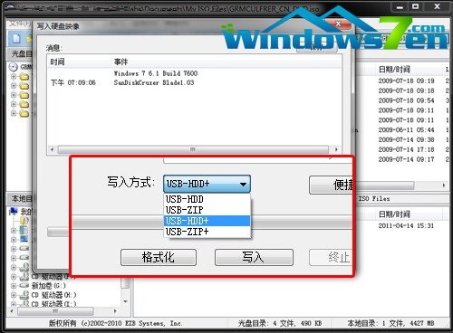Click the 'ISO Files' path text
Image resolution: width=453 pixels, height=333 pixels.
click(374, 199)
